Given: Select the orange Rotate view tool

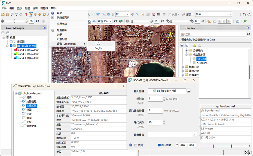Looking at the screenshot, I should coord(44,14).
